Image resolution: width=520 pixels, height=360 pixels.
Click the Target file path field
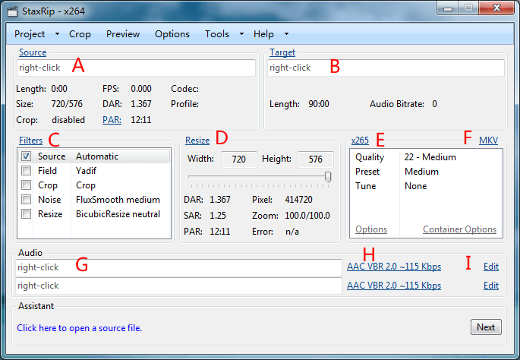coord(386,68)
